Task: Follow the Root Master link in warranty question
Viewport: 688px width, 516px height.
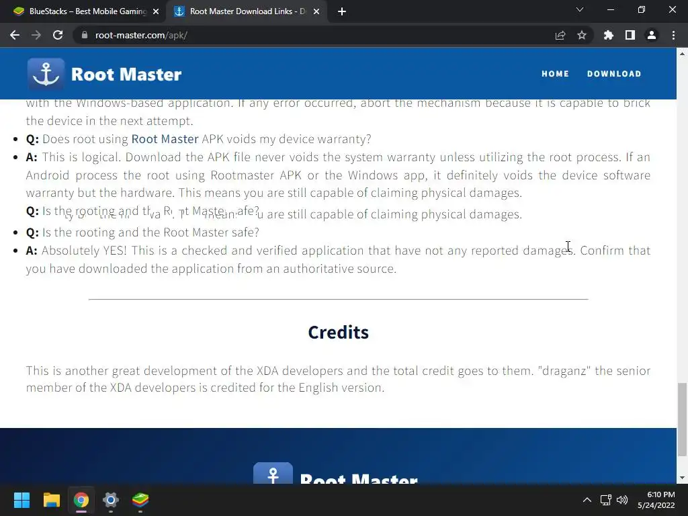Action: click(x=165, y=139)
